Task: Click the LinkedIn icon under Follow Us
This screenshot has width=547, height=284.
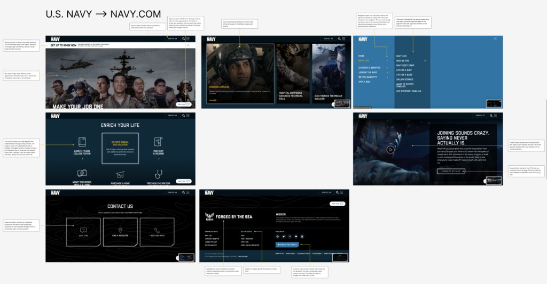Action: point(302,237)
